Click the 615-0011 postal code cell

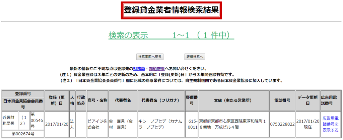coord(192,124)
